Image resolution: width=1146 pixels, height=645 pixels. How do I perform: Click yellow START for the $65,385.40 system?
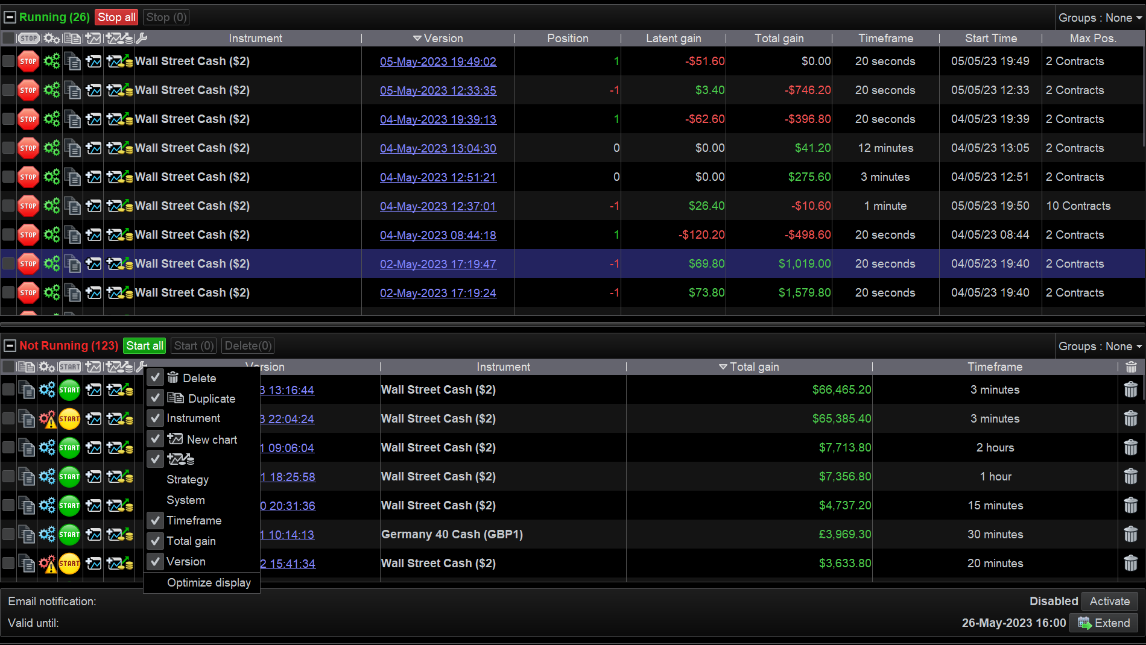pyautogui.click(x=69, y=419)
